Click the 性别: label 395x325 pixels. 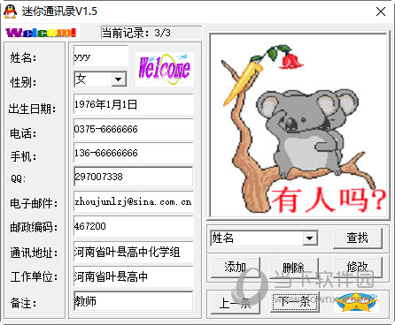point(23,82)
